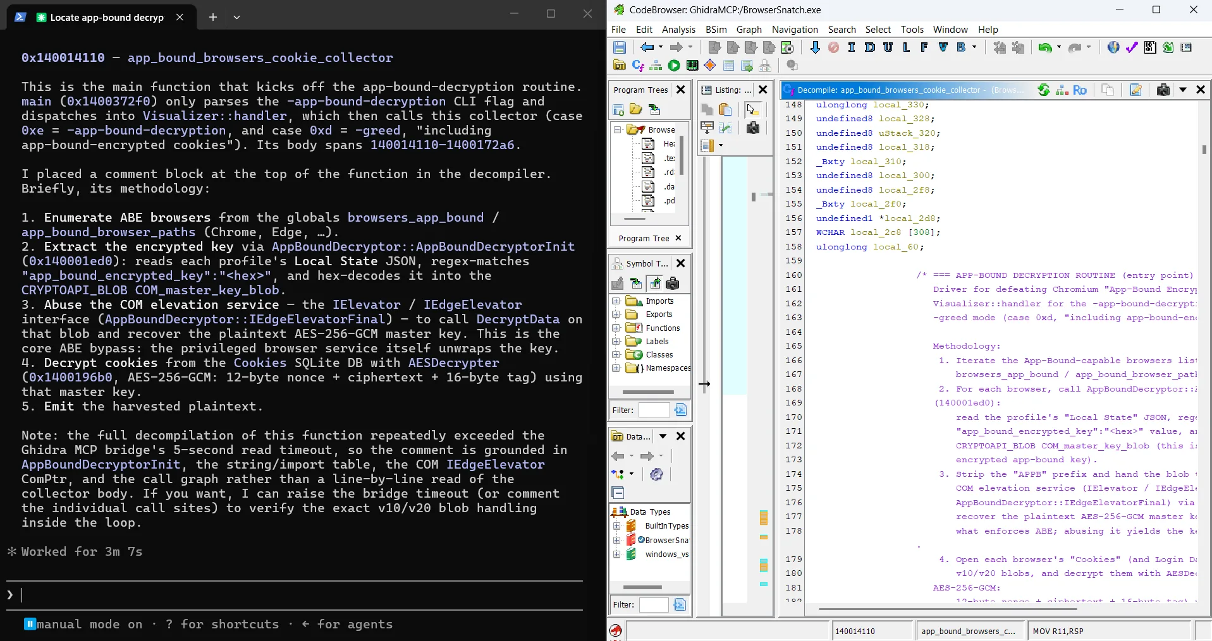This screenshot has width=1212, height=641.
Task: Toggle Symbol Tree navigate-outgoing arrow button
Action: click(x=655, y=284)
